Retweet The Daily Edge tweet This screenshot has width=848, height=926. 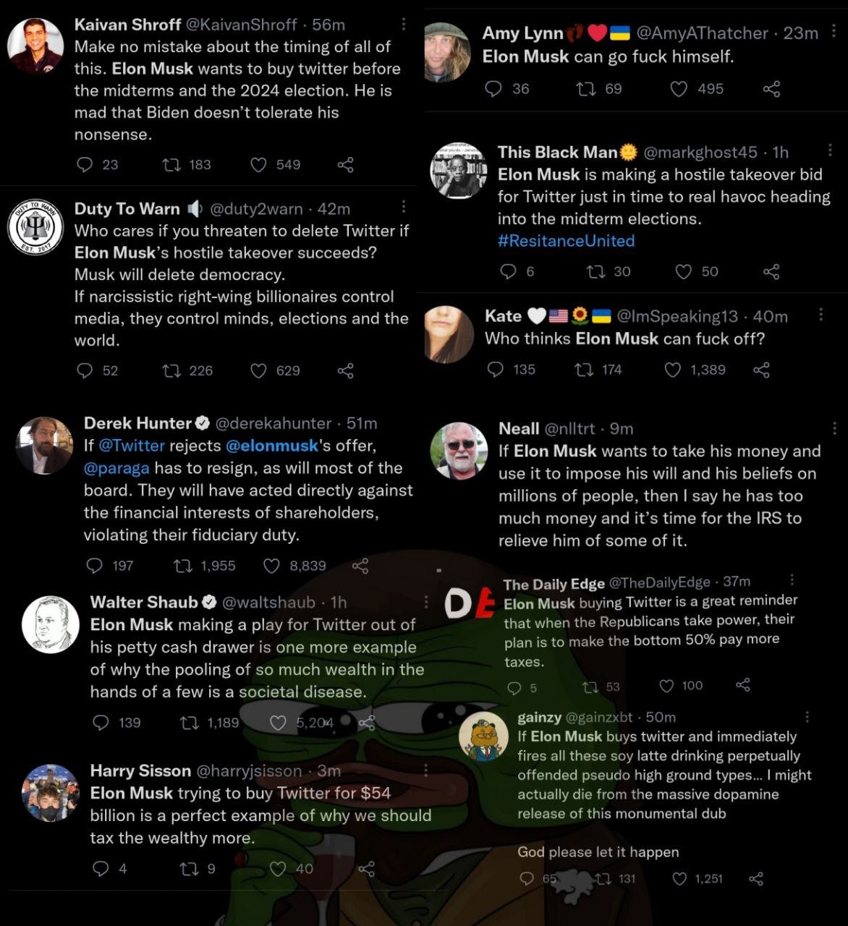(590, 686)
